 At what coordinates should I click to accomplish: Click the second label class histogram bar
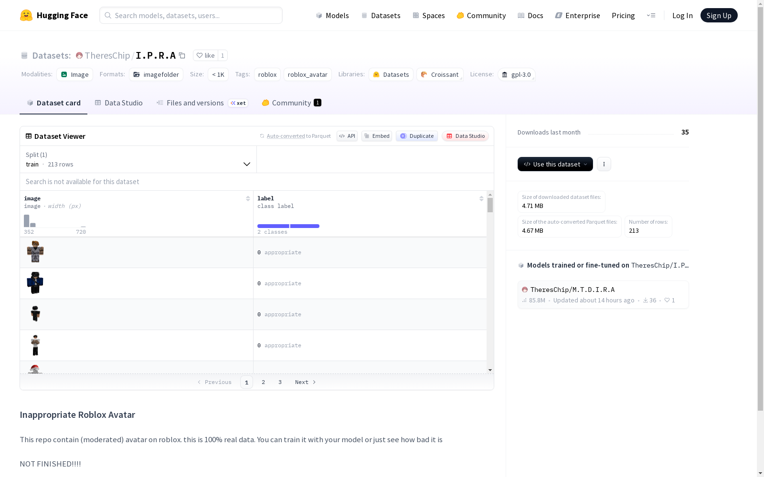tap(305, 226)
